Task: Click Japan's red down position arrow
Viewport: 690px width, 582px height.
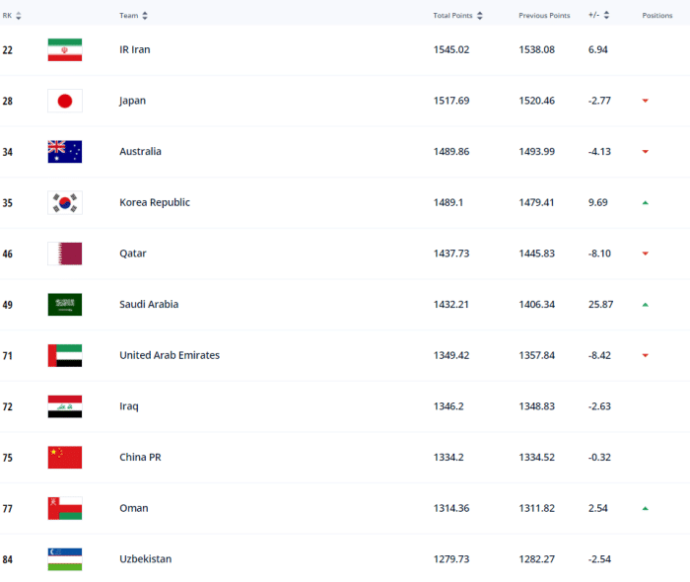Action: tap(645, 101)
